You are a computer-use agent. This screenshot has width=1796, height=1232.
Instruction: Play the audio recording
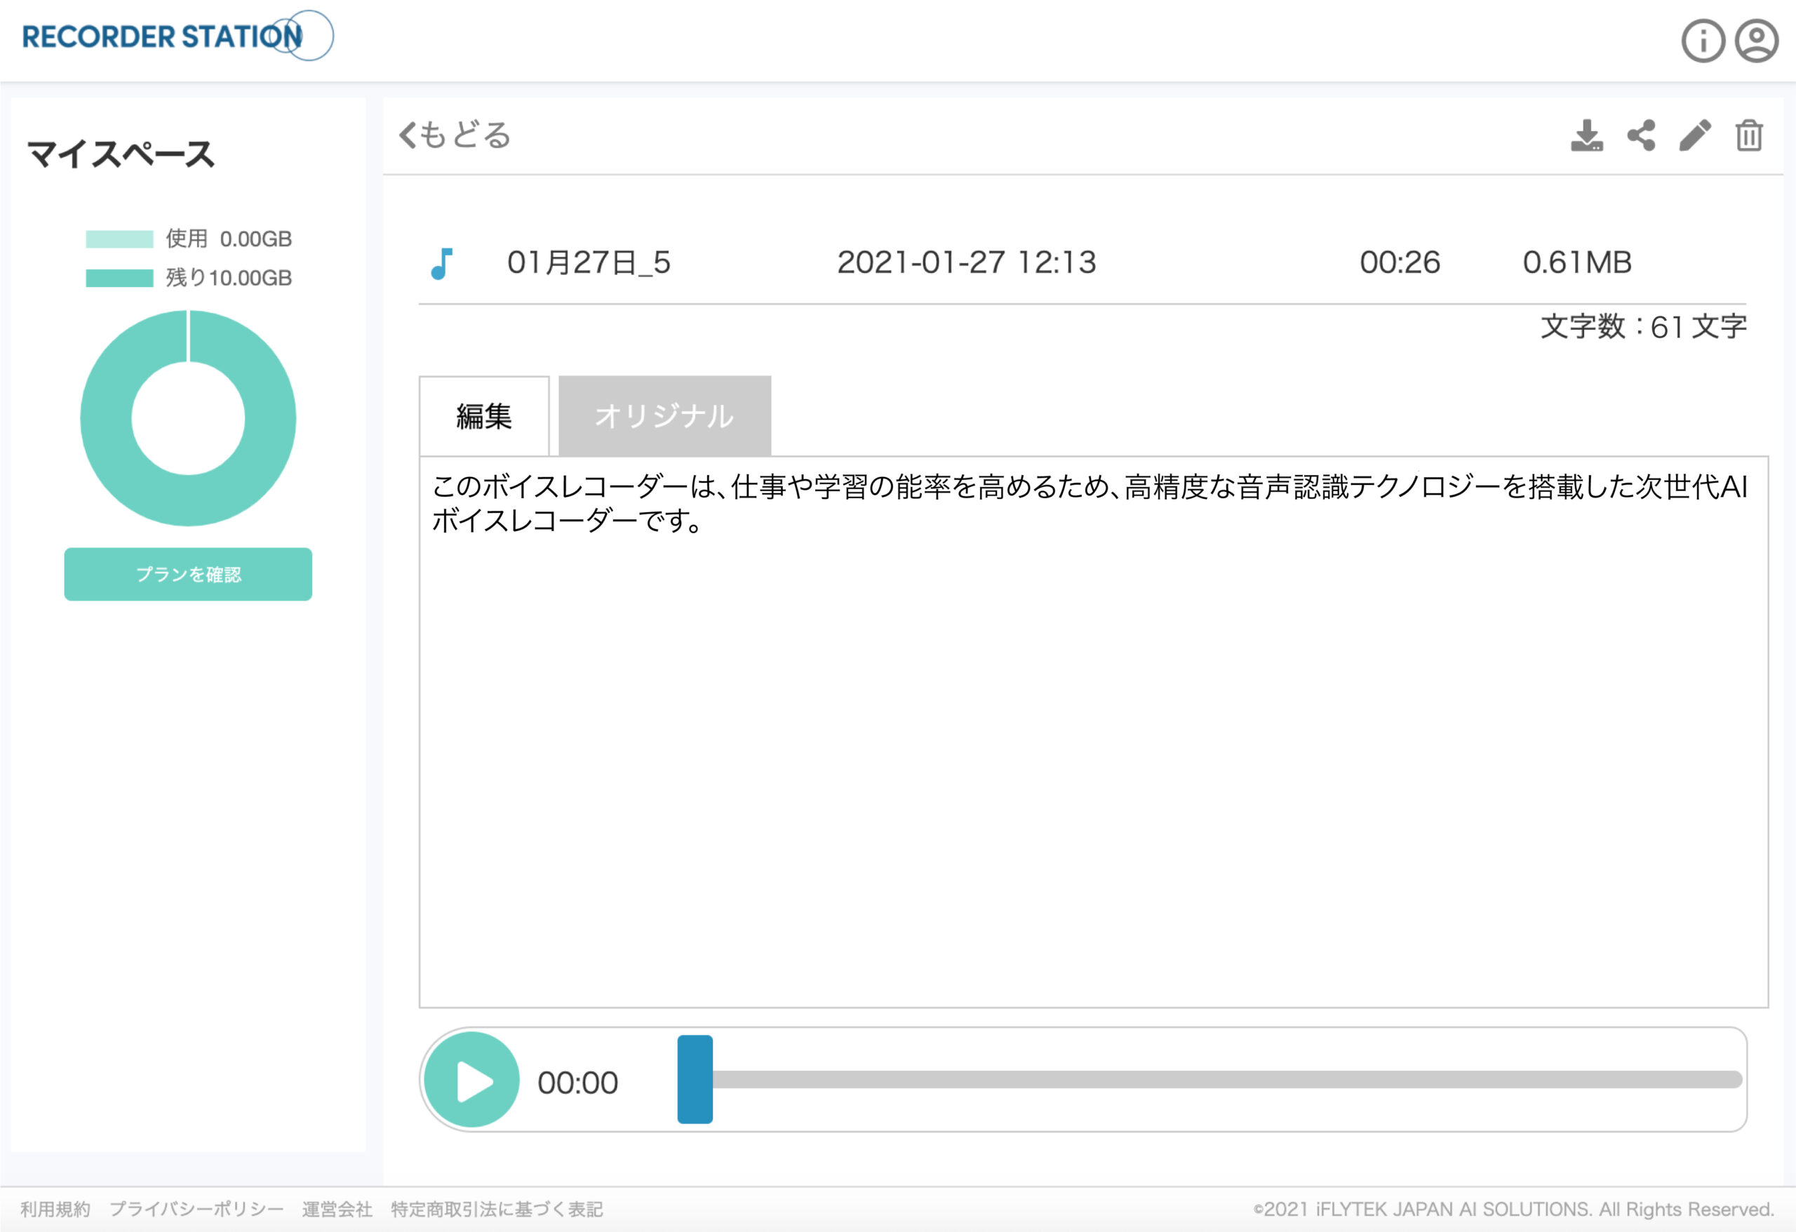pos(471,1080)
